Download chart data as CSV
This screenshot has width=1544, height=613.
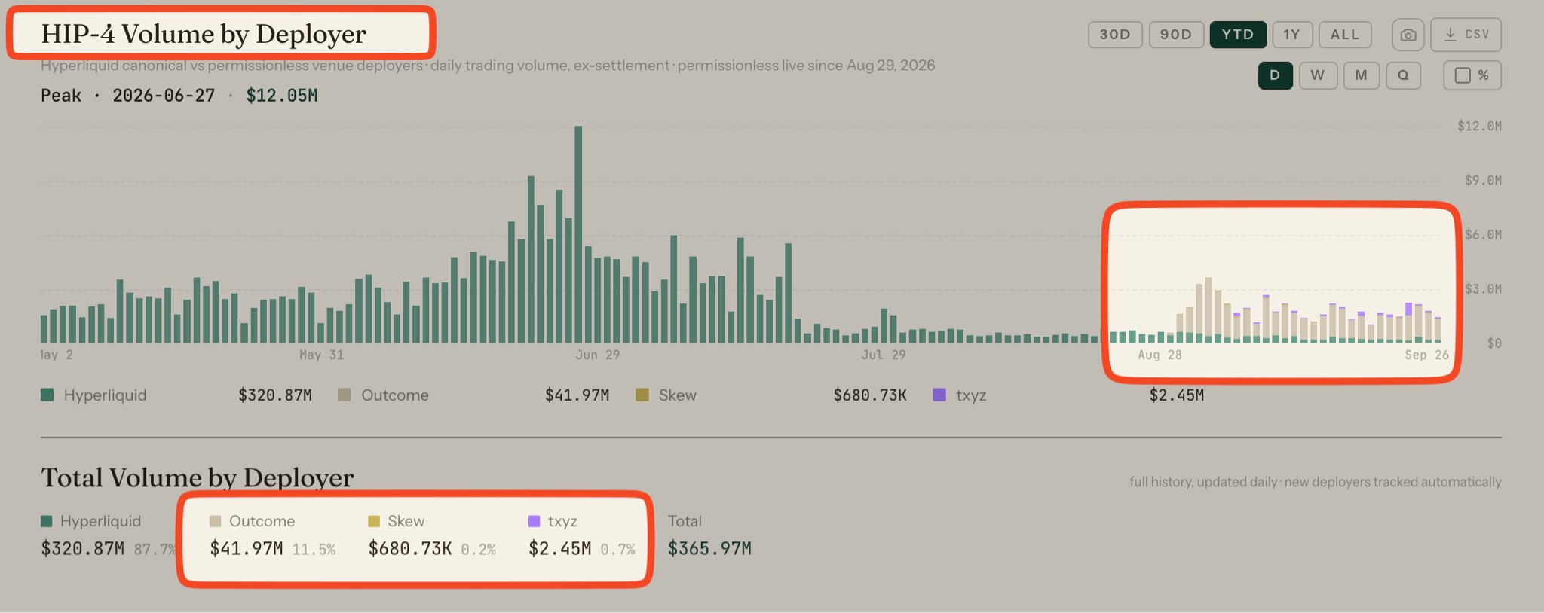point(1466,35)
